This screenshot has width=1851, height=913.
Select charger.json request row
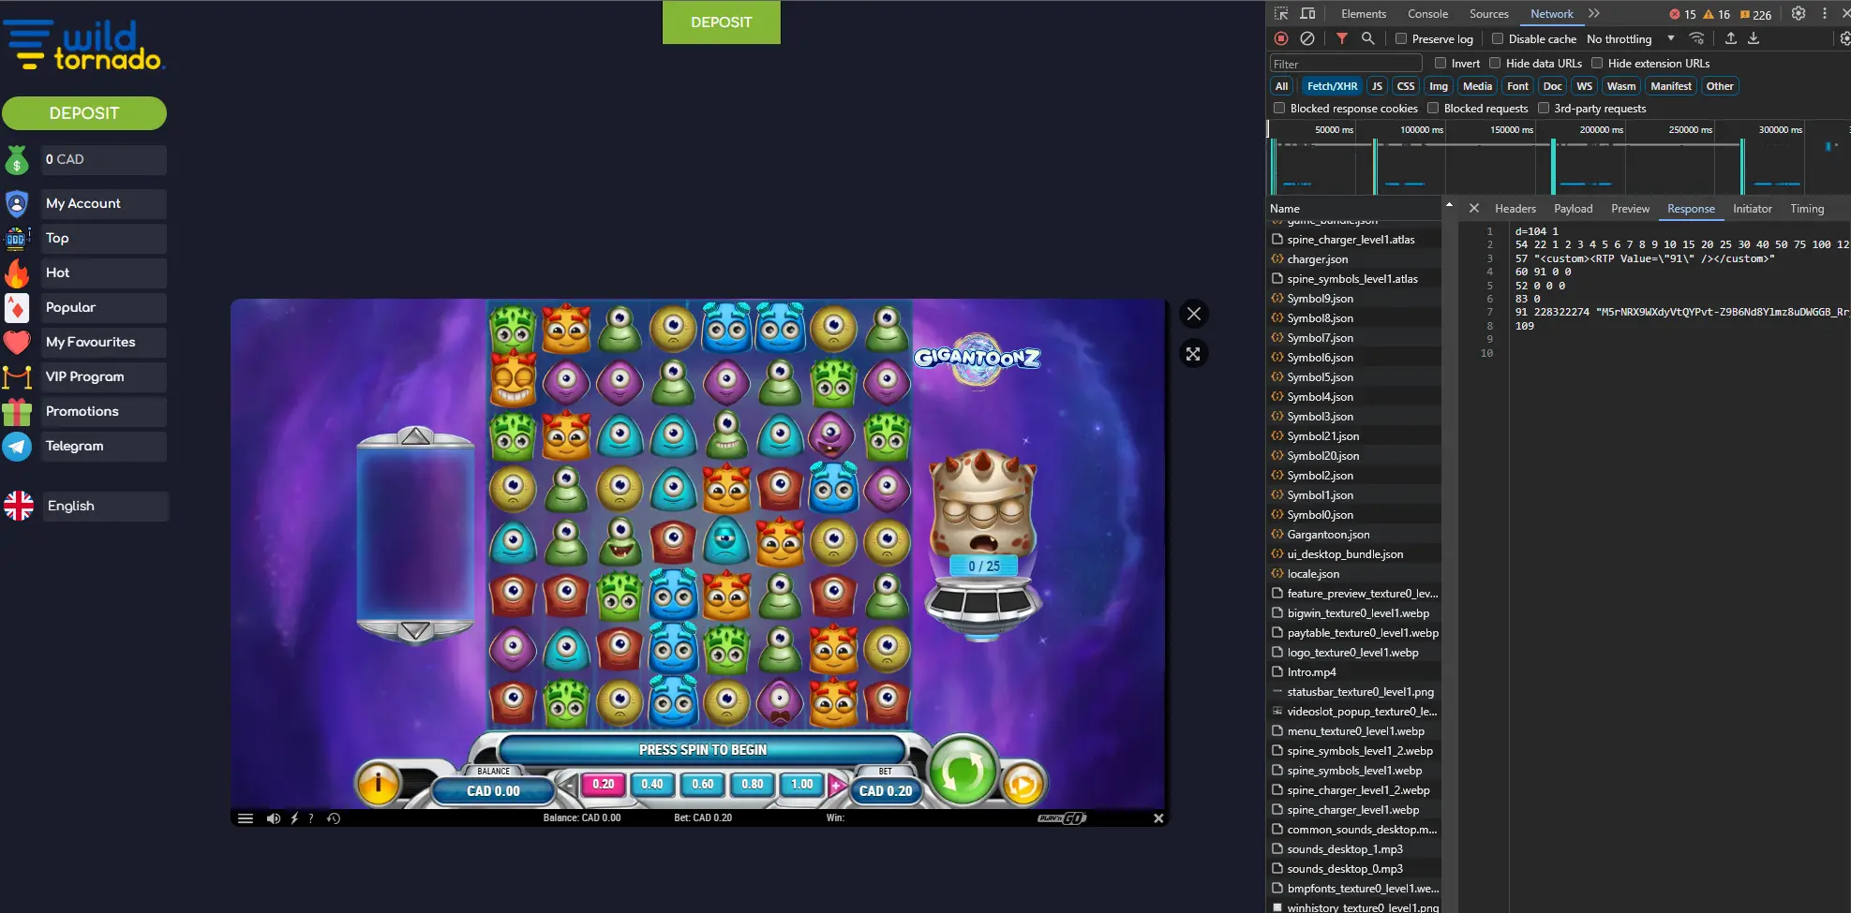point(1353,259)
